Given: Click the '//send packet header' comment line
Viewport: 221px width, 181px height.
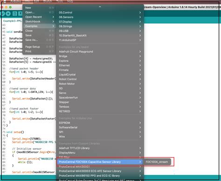Looking at the screenshot, I should point(24,69).
